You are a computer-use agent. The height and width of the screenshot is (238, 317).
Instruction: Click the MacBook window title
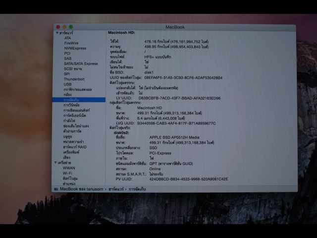click(x=175, y=27)
